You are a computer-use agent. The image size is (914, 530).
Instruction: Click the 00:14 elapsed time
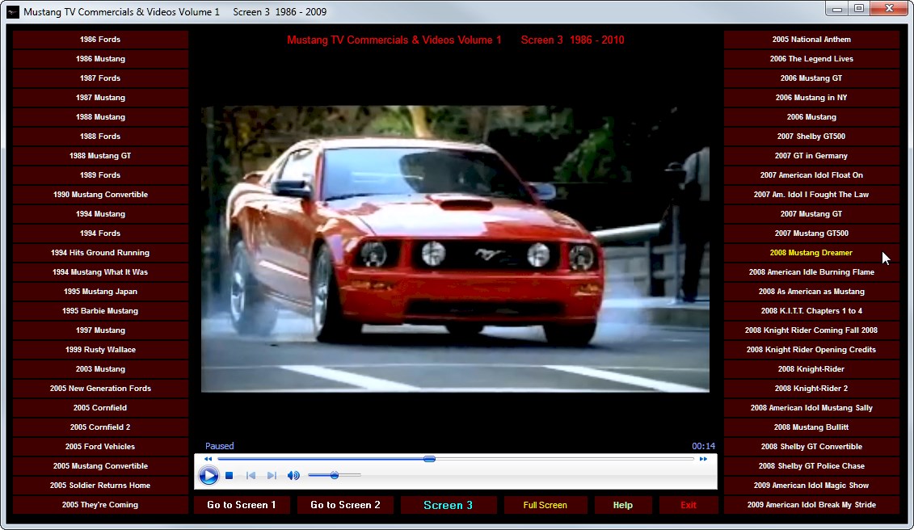703,446
